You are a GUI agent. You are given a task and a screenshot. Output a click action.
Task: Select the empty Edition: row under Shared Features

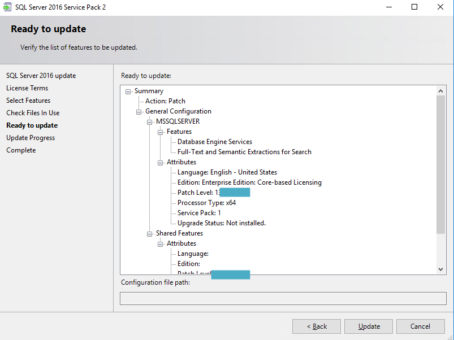pos(188,264)
